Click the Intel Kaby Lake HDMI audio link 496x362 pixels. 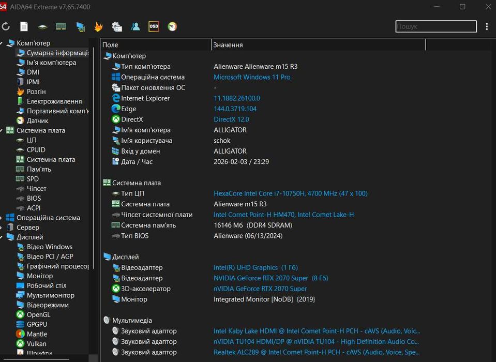coord(317,331)
